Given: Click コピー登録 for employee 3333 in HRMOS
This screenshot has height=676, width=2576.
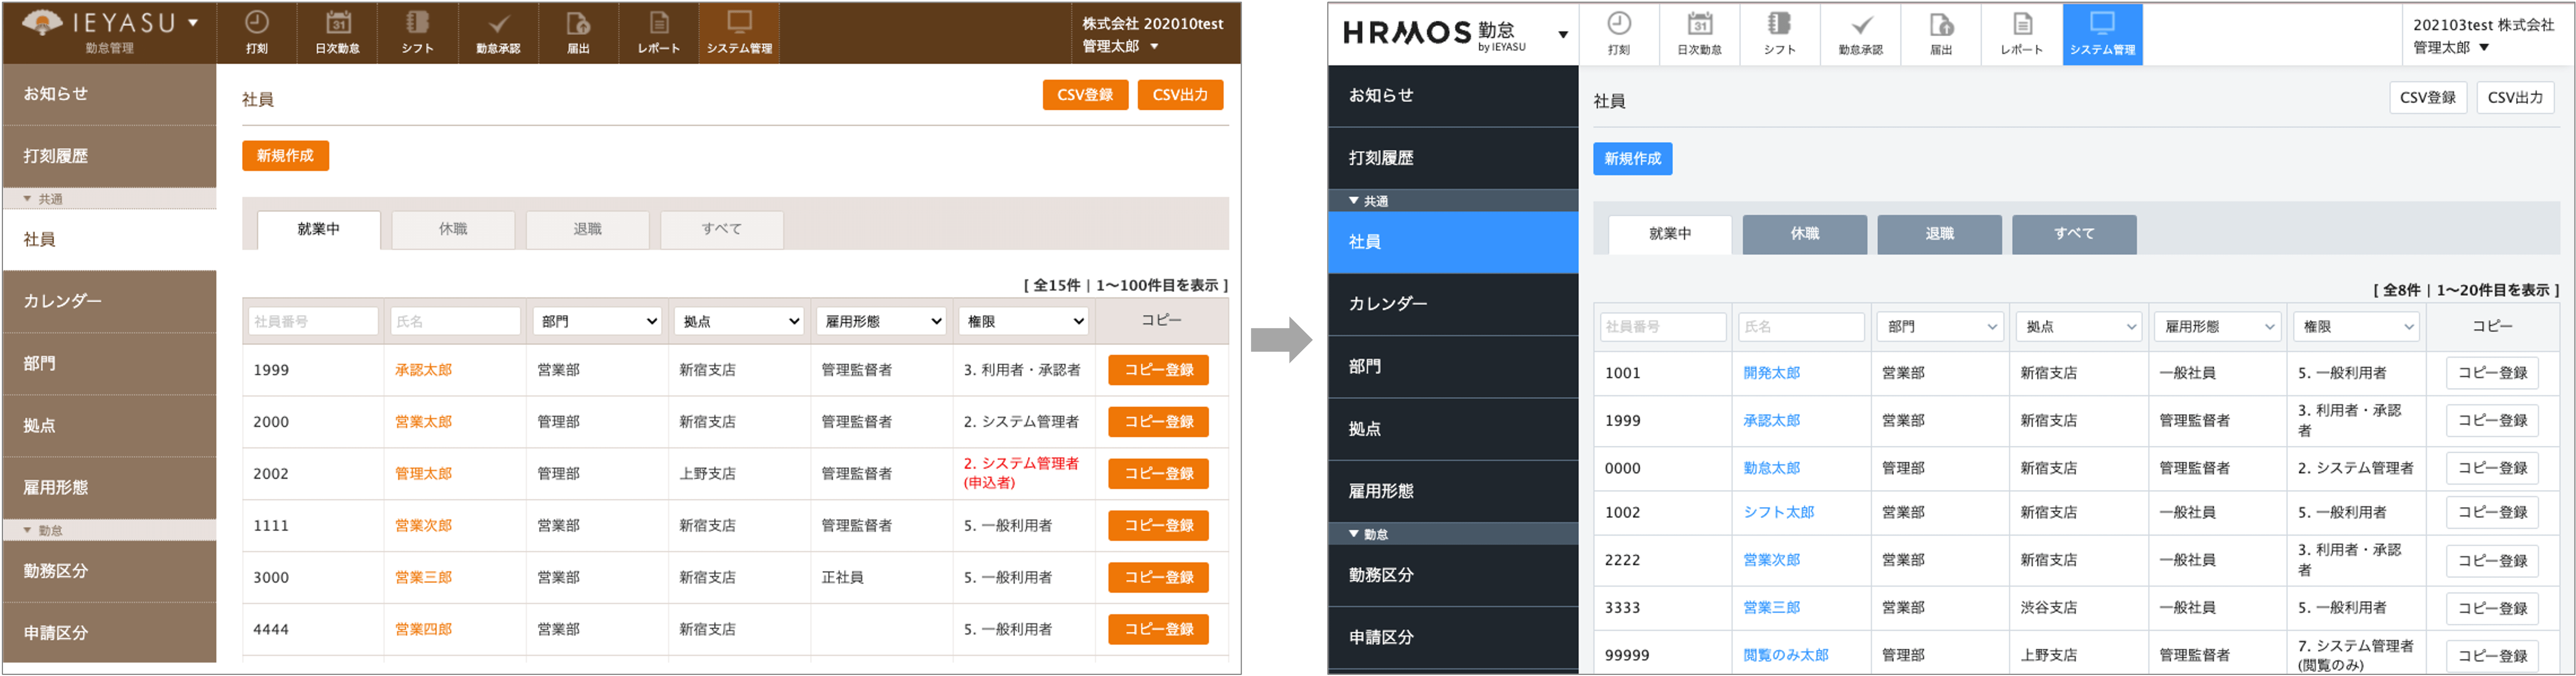Looking at the screenshot, I should pos(2492,608).
